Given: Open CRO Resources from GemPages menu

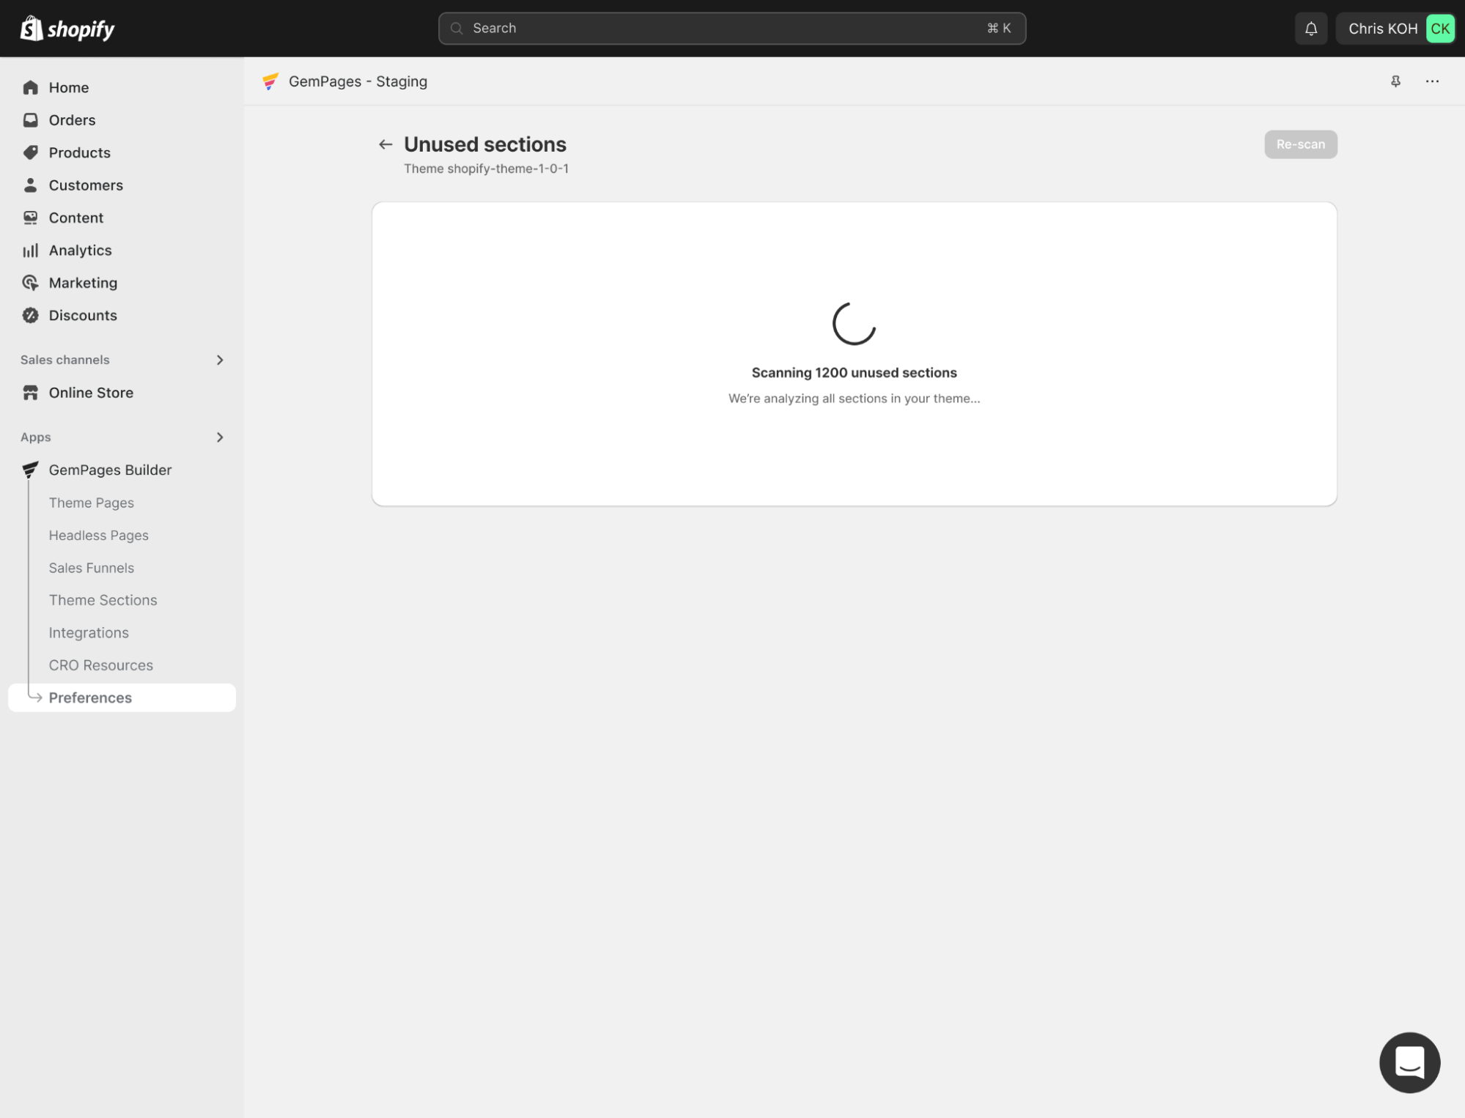Looking at the screenshot, I should pos(100,664).
